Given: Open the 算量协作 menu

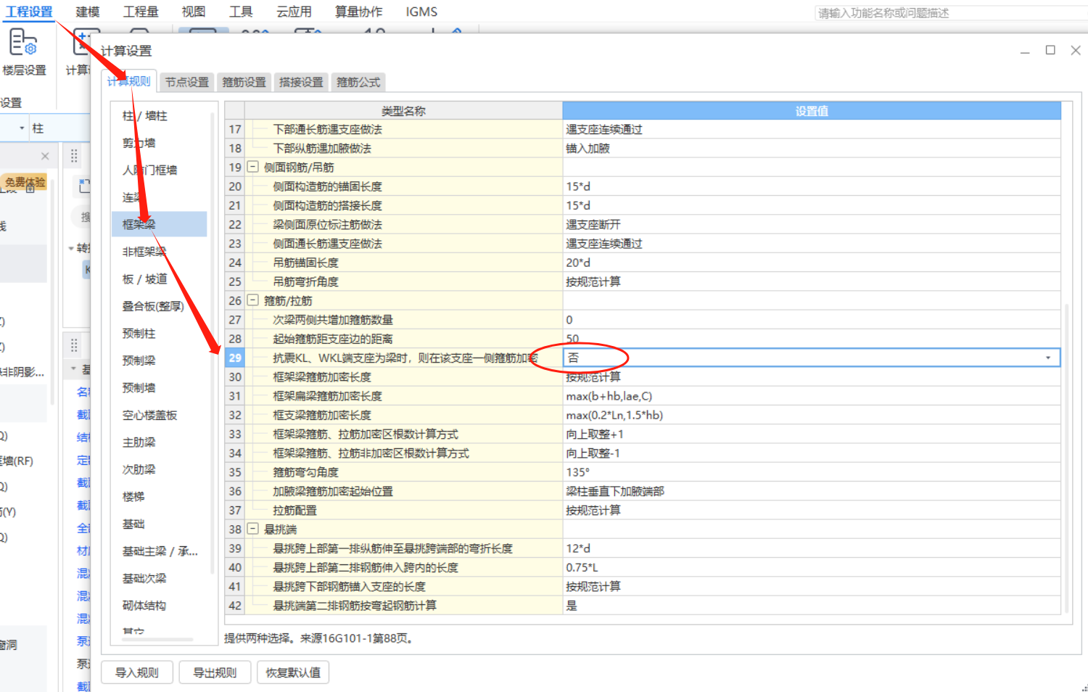Looking at the screenshot, I should click(358, 12).
